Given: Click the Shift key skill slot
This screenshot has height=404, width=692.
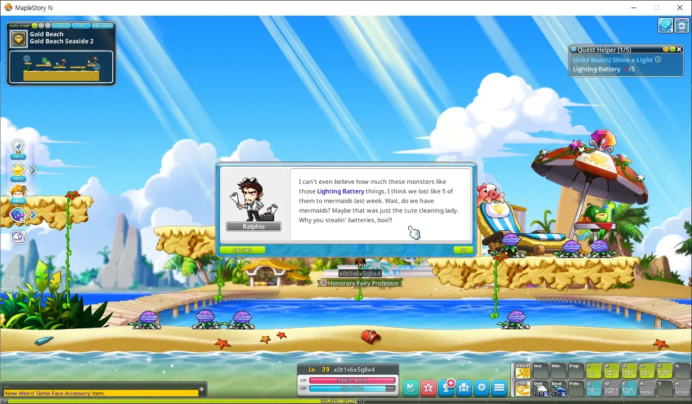Looking at the screenshot, I should (x=523, y=371).
